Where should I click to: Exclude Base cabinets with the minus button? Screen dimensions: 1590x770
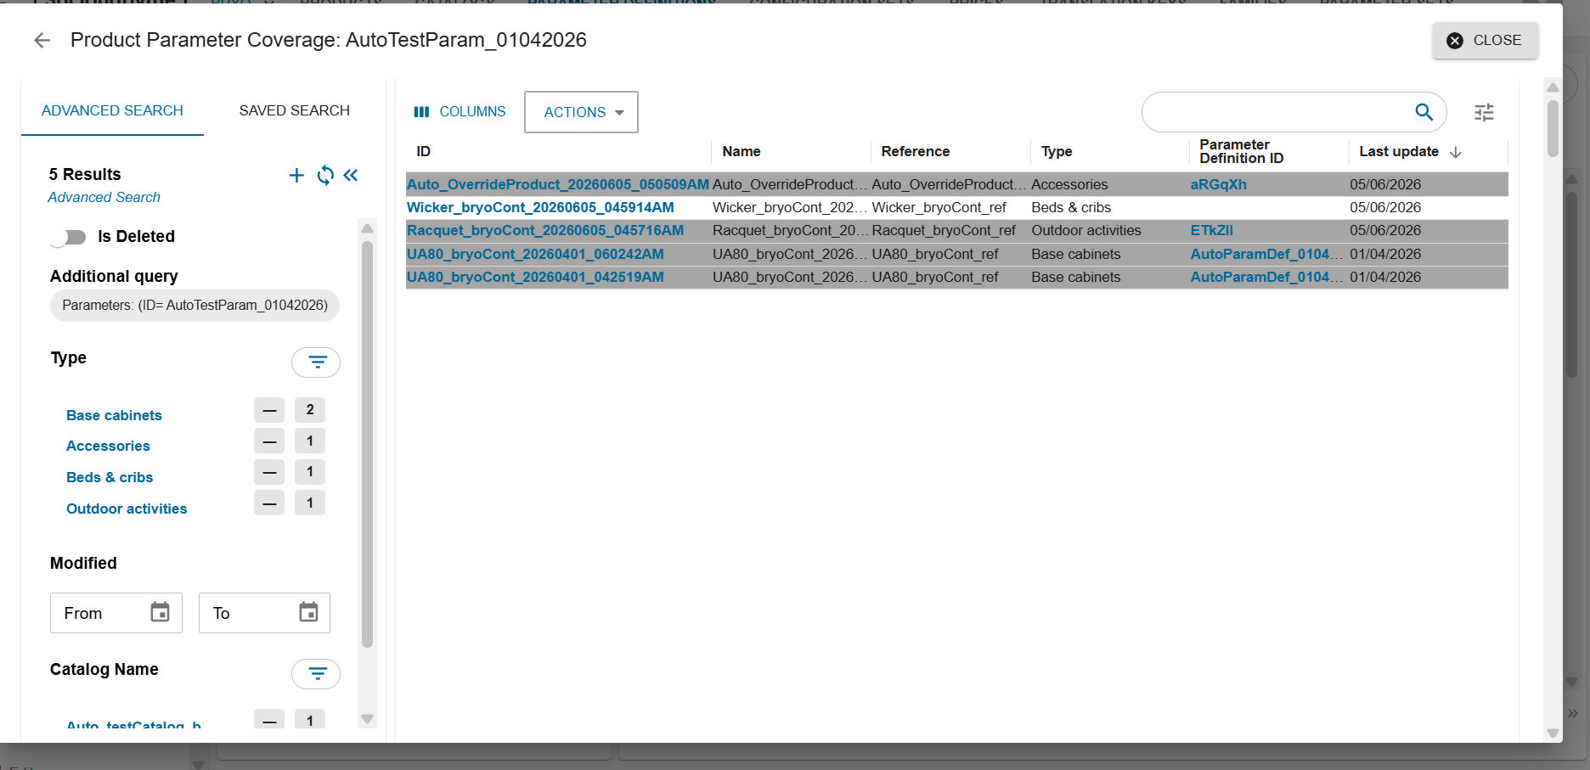269,410
